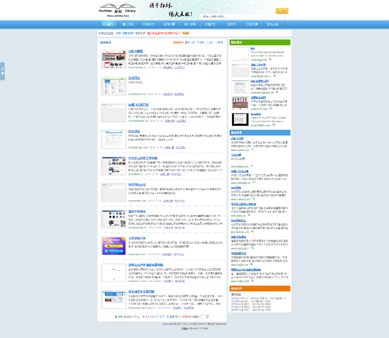Open the 2012年8月 archive link
This screenshot has width=389, height=338.
278,299
